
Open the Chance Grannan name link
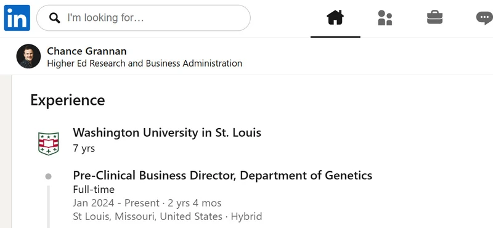87,51
